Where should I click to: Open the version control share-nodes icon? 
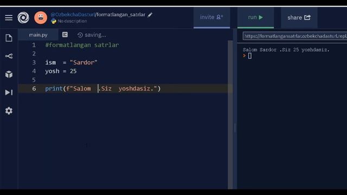9,56
